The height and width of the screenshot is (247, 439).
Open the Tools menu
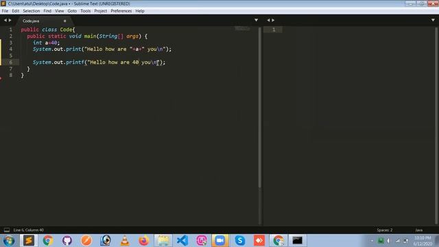85,11
